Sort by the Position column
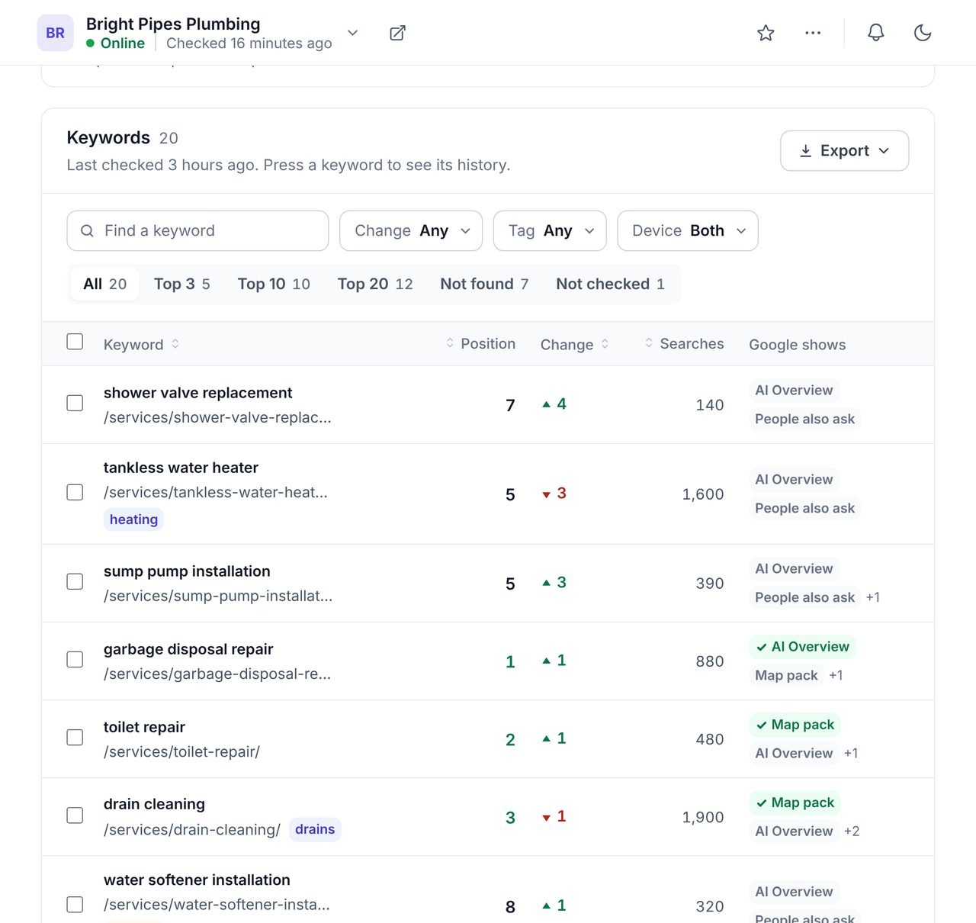The width and height of the screenshot is (976, 923). coord(480,344)
